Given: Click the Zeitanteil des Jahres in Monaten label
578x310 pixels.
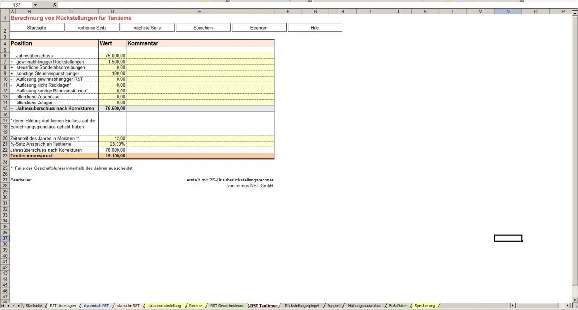Looking at the screenshot, I should pos(44,138).
